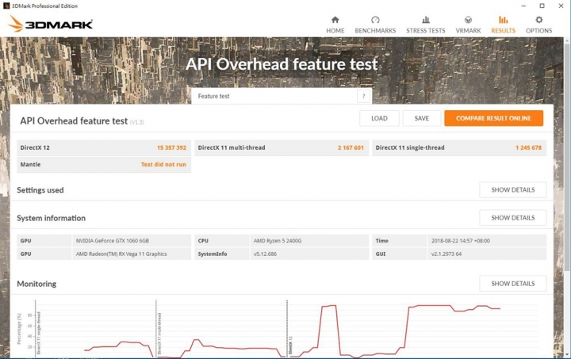Click the 'API Overhead feature test' panel heading
This screenshot has height=359, width=571.
pyautogui.click(x=74, y=120)
